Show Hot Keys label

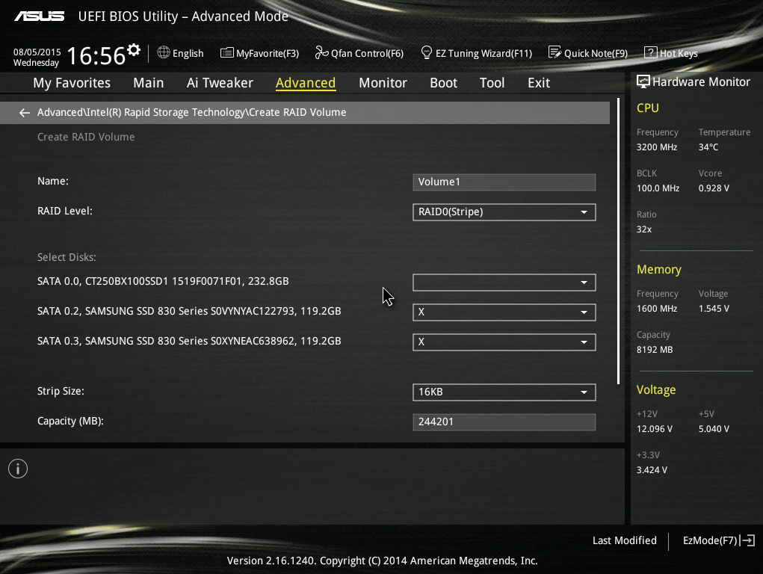679,54
